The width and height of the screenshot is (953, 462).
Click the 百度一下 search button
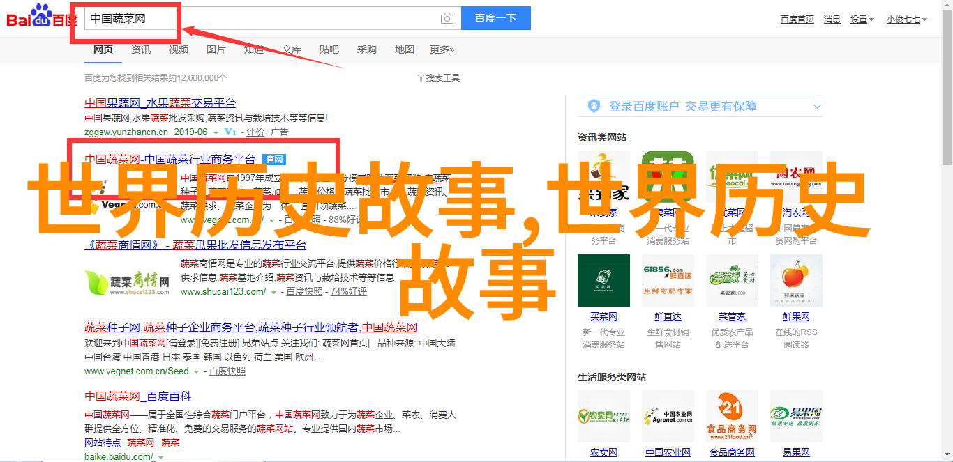point(495,18)
